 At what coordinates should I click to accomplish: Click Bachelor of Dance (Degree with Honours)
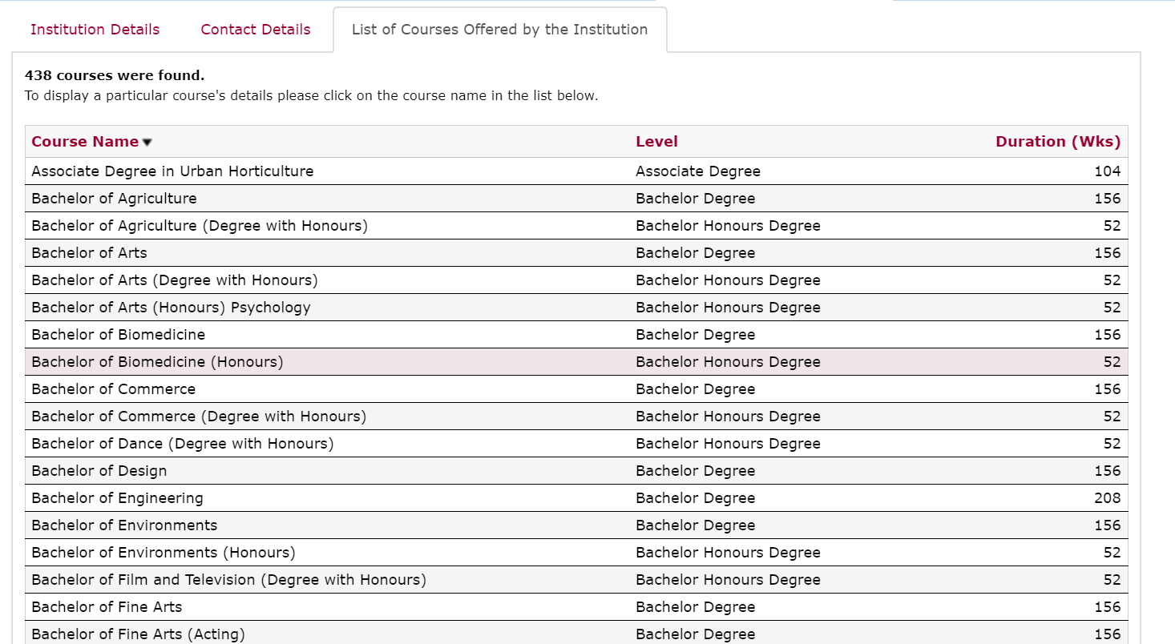click(x=182, y=444)
